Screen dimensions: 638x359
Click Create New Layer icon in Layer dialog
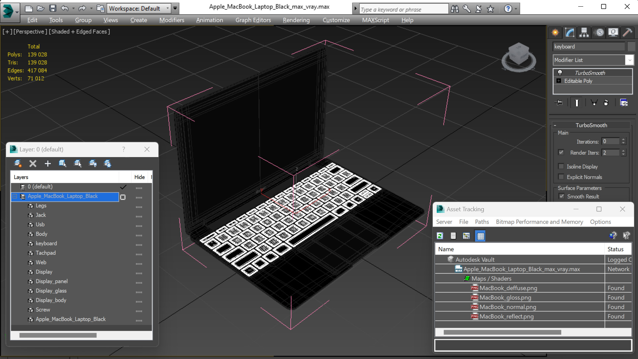pyautogui.click(x=18, y=163)
